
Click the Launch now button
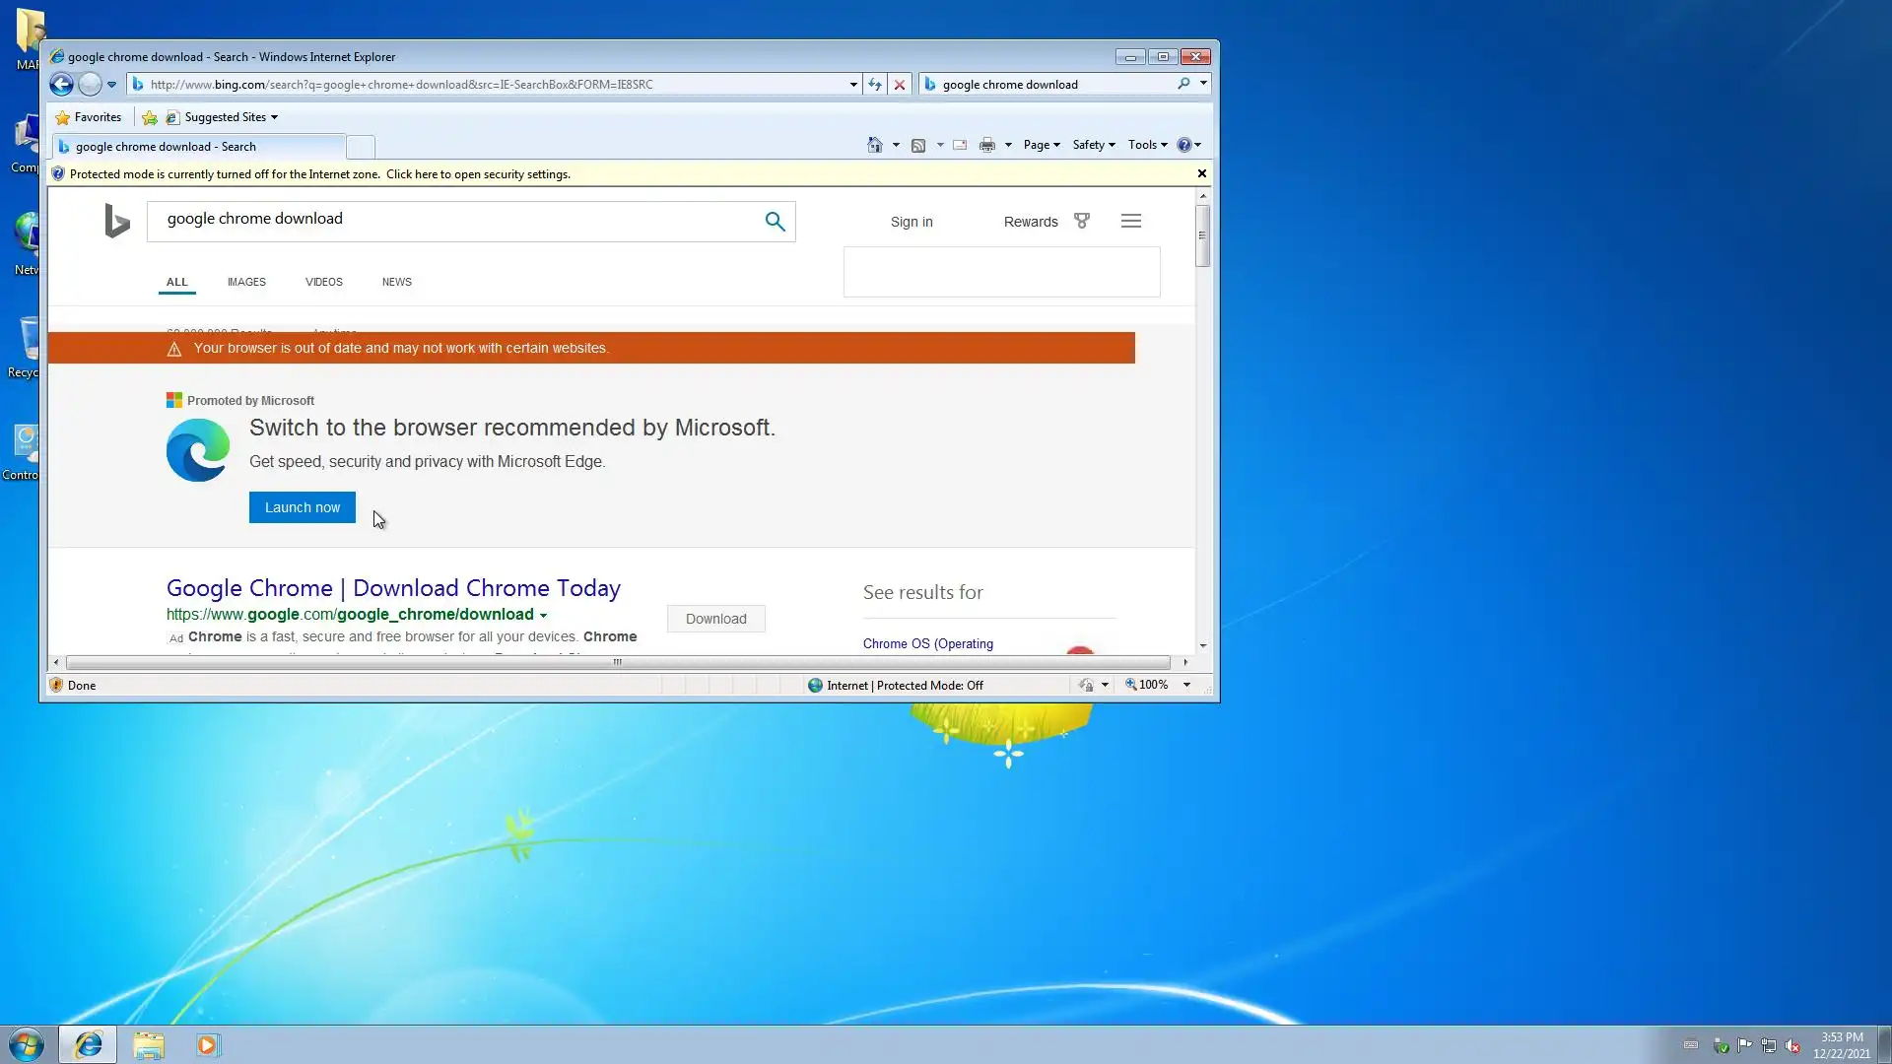[302, 507]
